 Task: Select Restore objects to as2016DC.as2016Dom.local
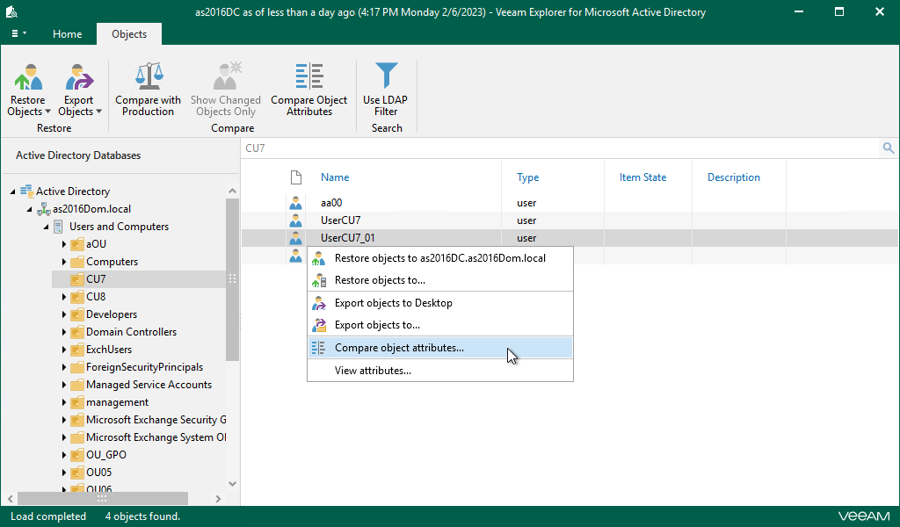tap(439, 258)
